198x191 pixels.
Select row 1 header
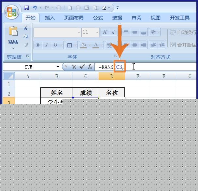click(x=9, y=84)
